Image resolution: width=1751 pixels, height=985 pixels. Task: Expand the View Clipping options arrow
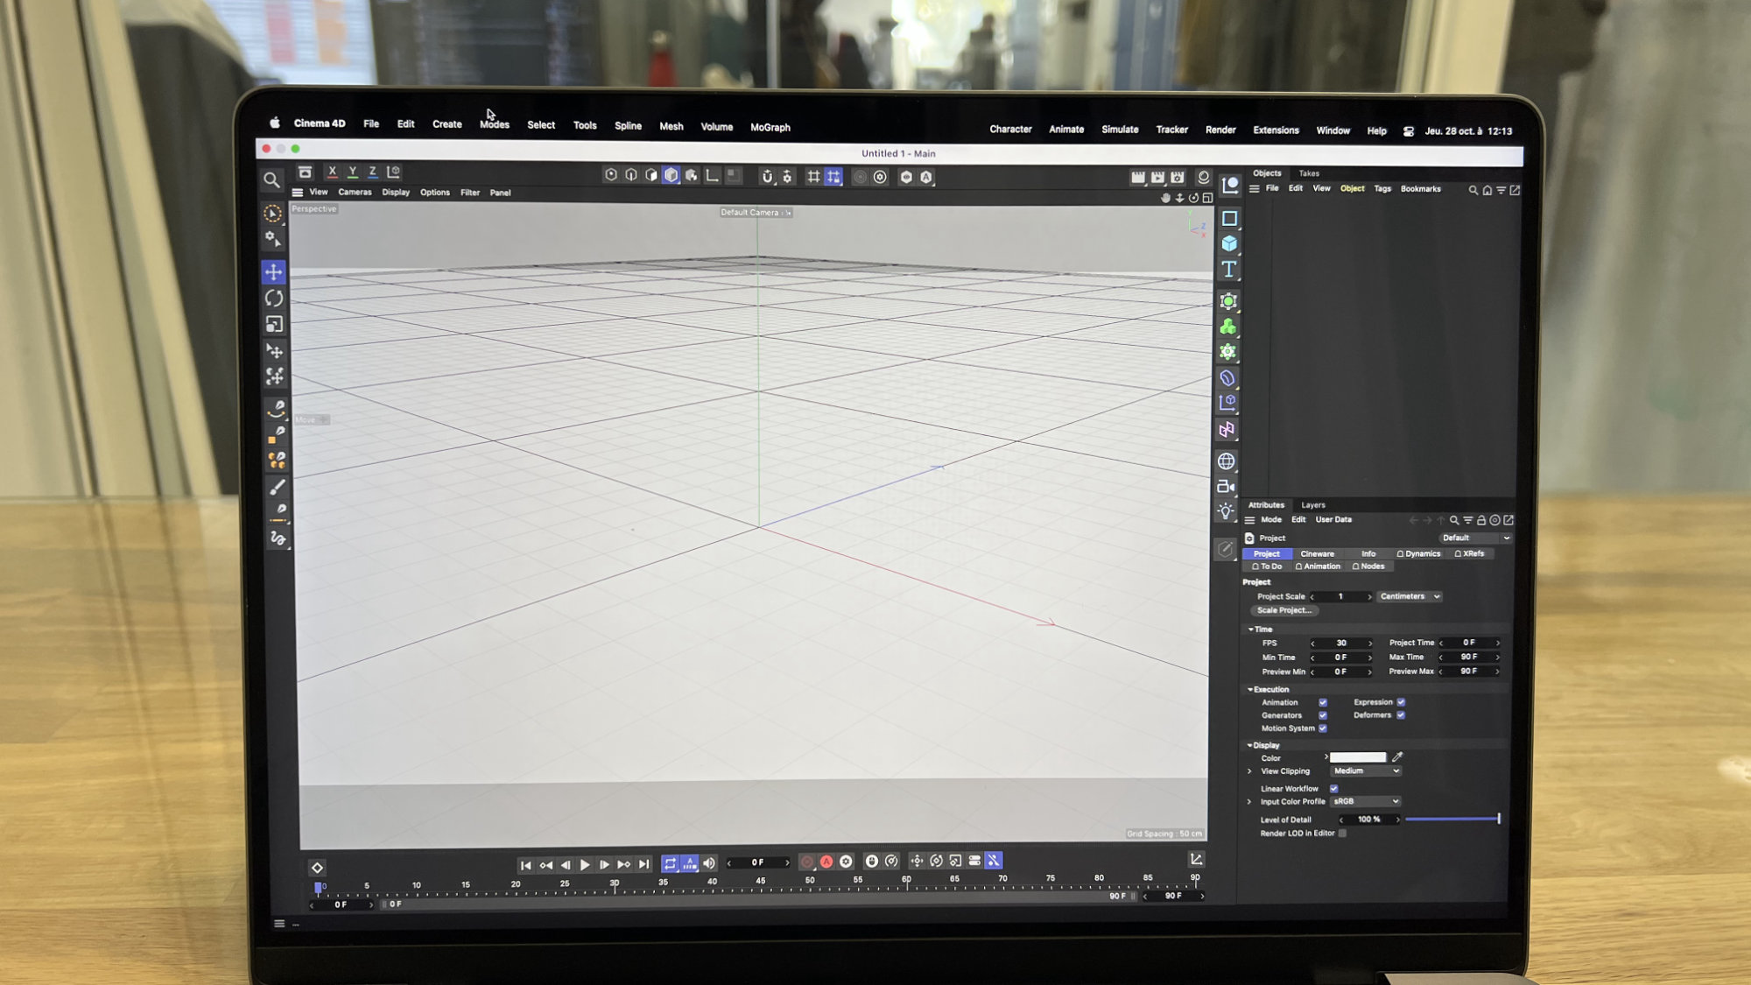pyautogui.click(x=1249, y=771)
